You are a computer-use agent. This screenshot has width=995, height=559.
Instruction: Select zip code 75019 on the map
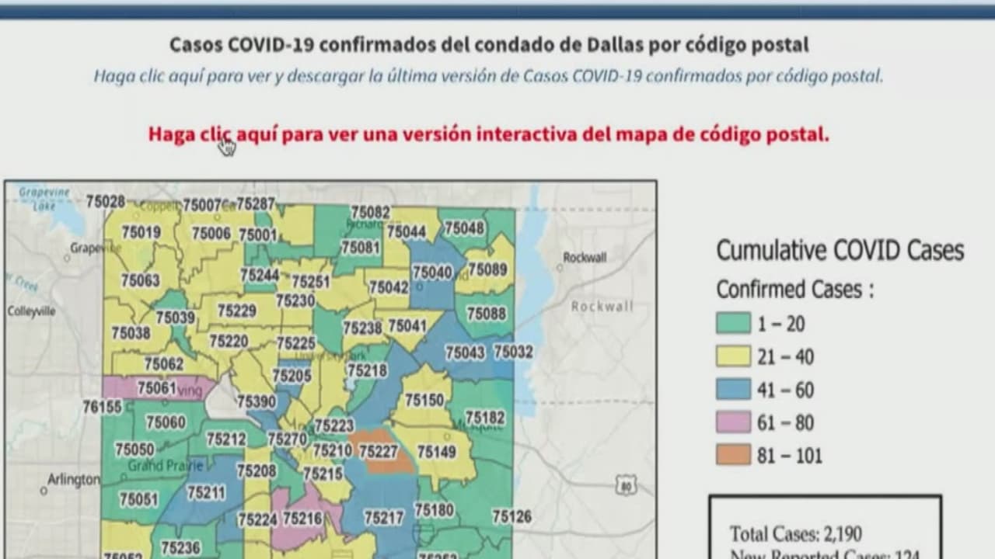pos(141,231)
